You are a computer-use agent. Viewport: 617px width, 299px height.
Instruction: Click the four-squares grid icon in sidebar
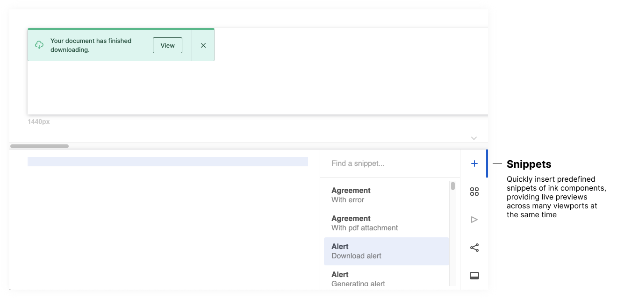point(474,192)
